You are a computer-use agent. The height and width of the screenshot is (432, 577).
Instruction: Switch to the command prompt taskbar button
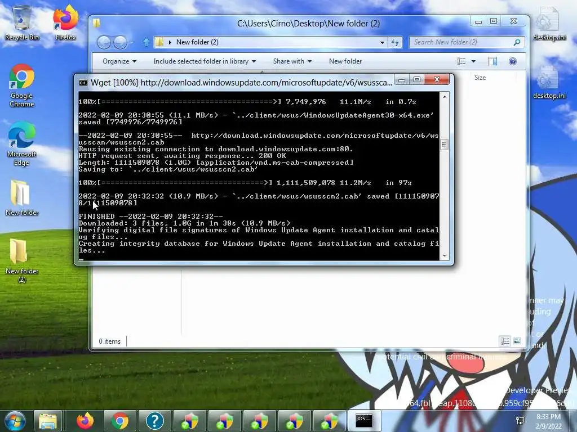pyautogui.click(x=364, y=421)
